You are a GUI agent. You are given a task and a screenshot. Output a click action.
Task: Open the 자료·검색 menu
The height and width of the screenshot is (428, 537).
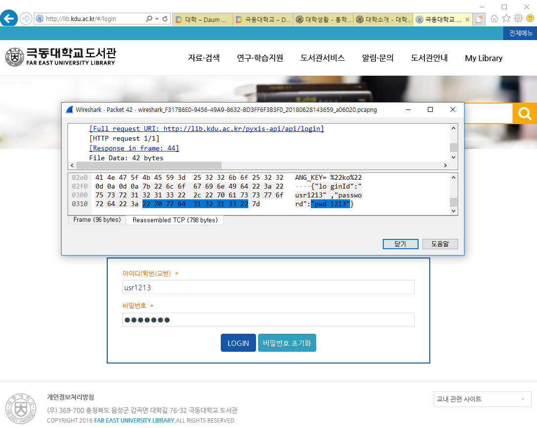[x=204, y=58]
